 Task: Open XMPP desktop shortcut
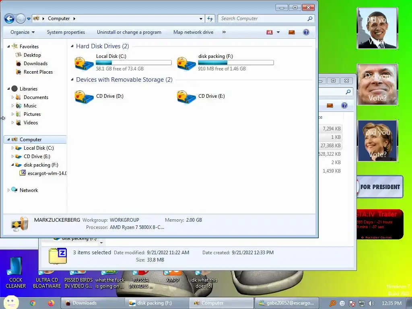click(x=172, y=277)
